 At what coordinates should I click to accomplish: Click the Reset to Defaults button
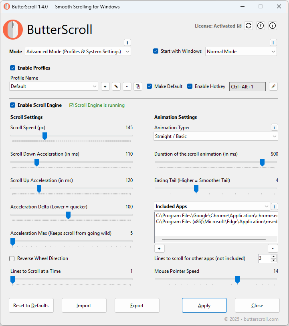click(31, 305)
